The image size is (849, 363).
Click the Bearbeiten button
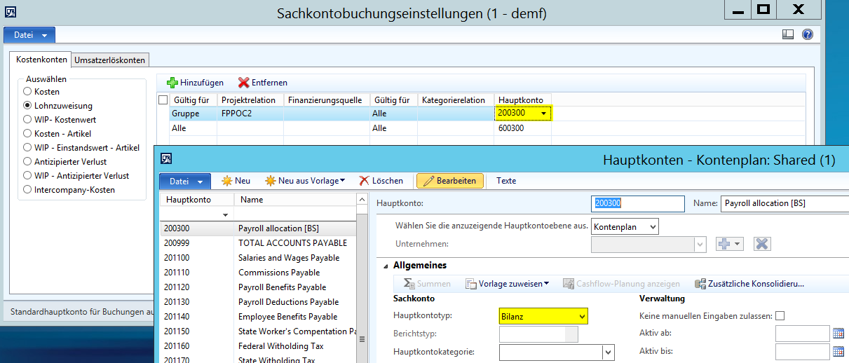(x=449, y=181)
